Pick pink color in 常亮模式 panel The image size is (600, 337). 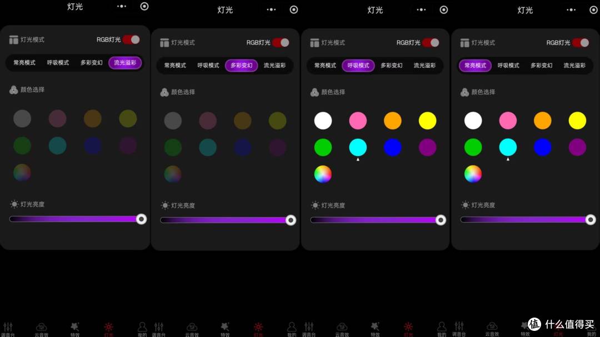(508, 120)
